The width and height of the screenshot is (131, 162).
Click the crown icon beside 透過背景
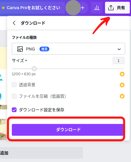[x=122, y=85]
